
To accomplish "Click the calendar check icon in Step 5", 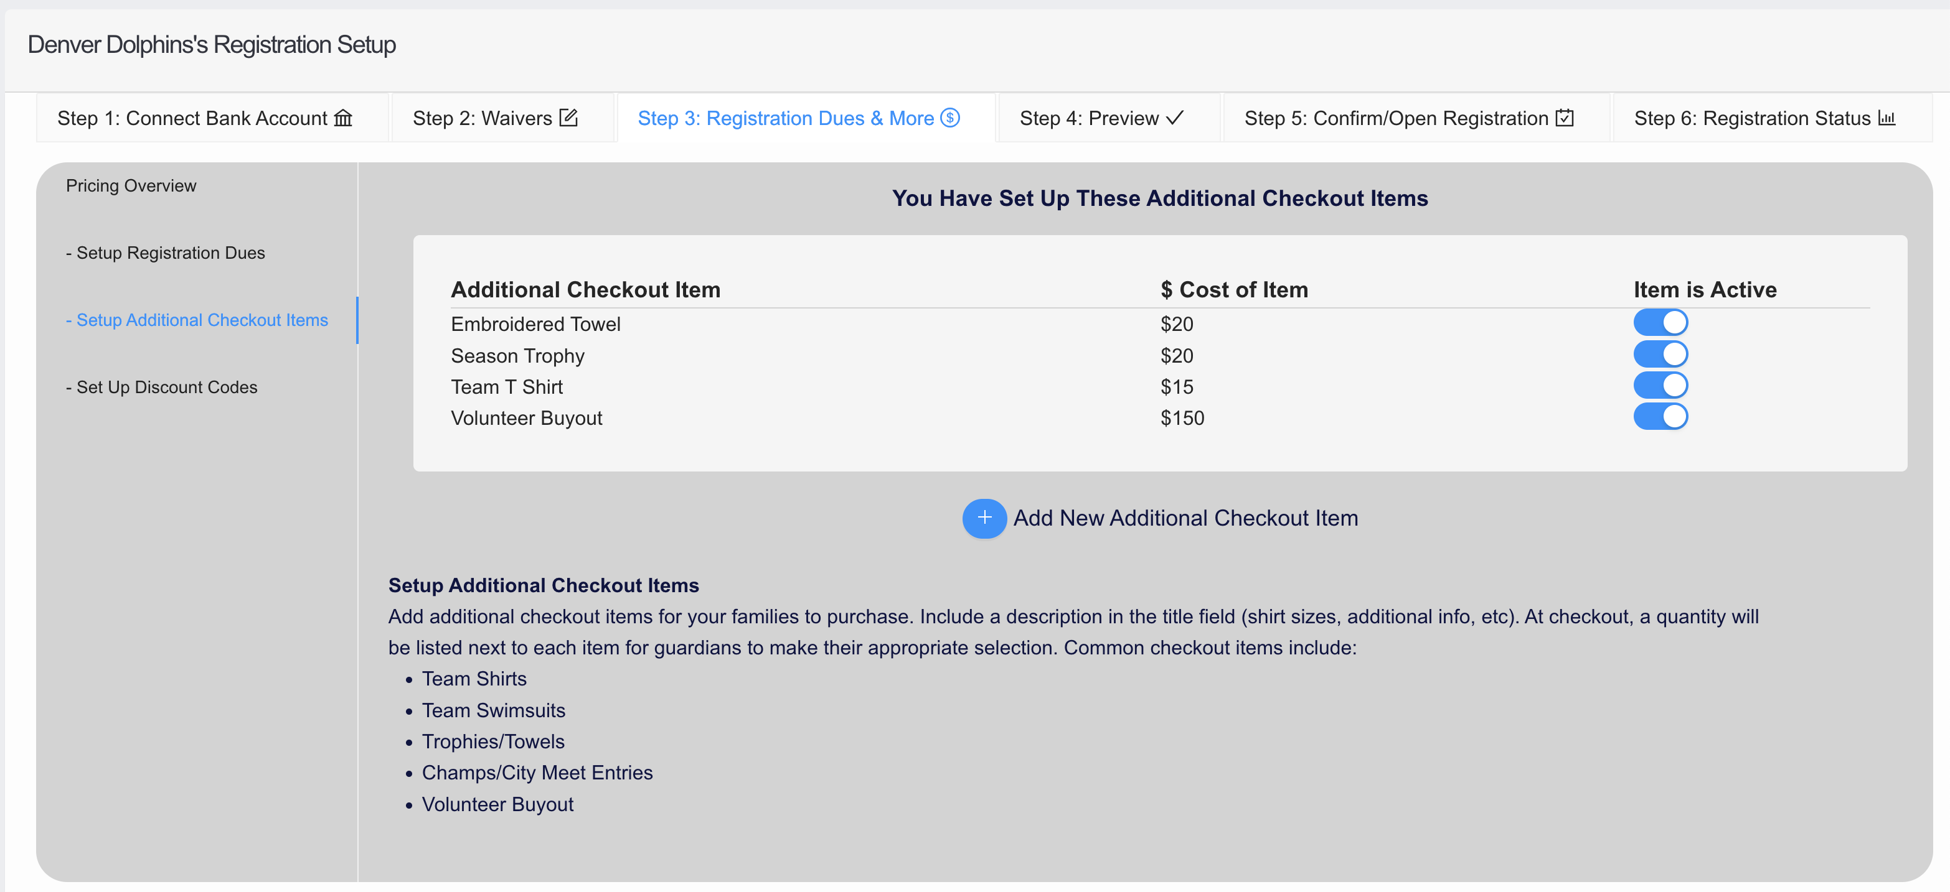I will point(1565,118).
